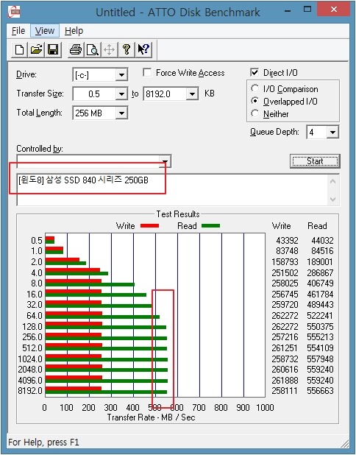Enable the Force Write Access checkbox
Screen dimensions: 356x455
tap(147, 72)
